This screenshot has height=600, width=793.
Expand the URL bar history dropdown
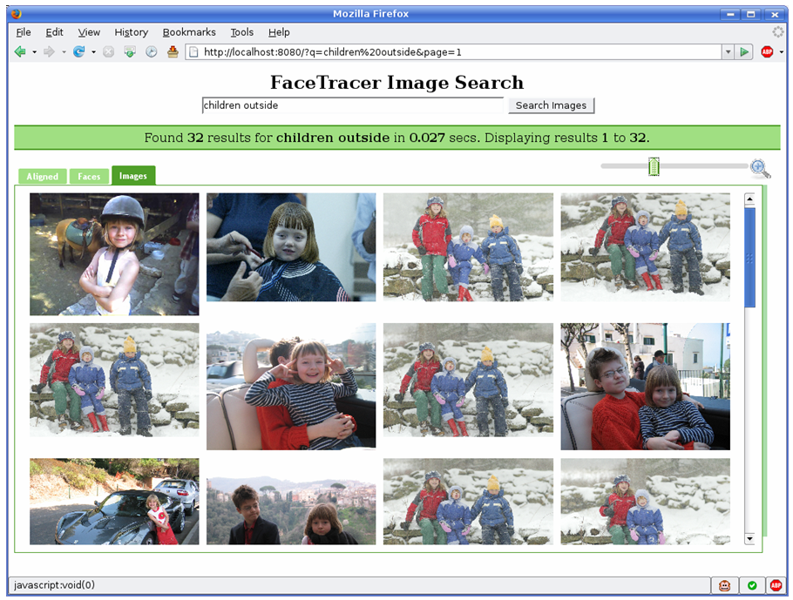coord(728,52)
